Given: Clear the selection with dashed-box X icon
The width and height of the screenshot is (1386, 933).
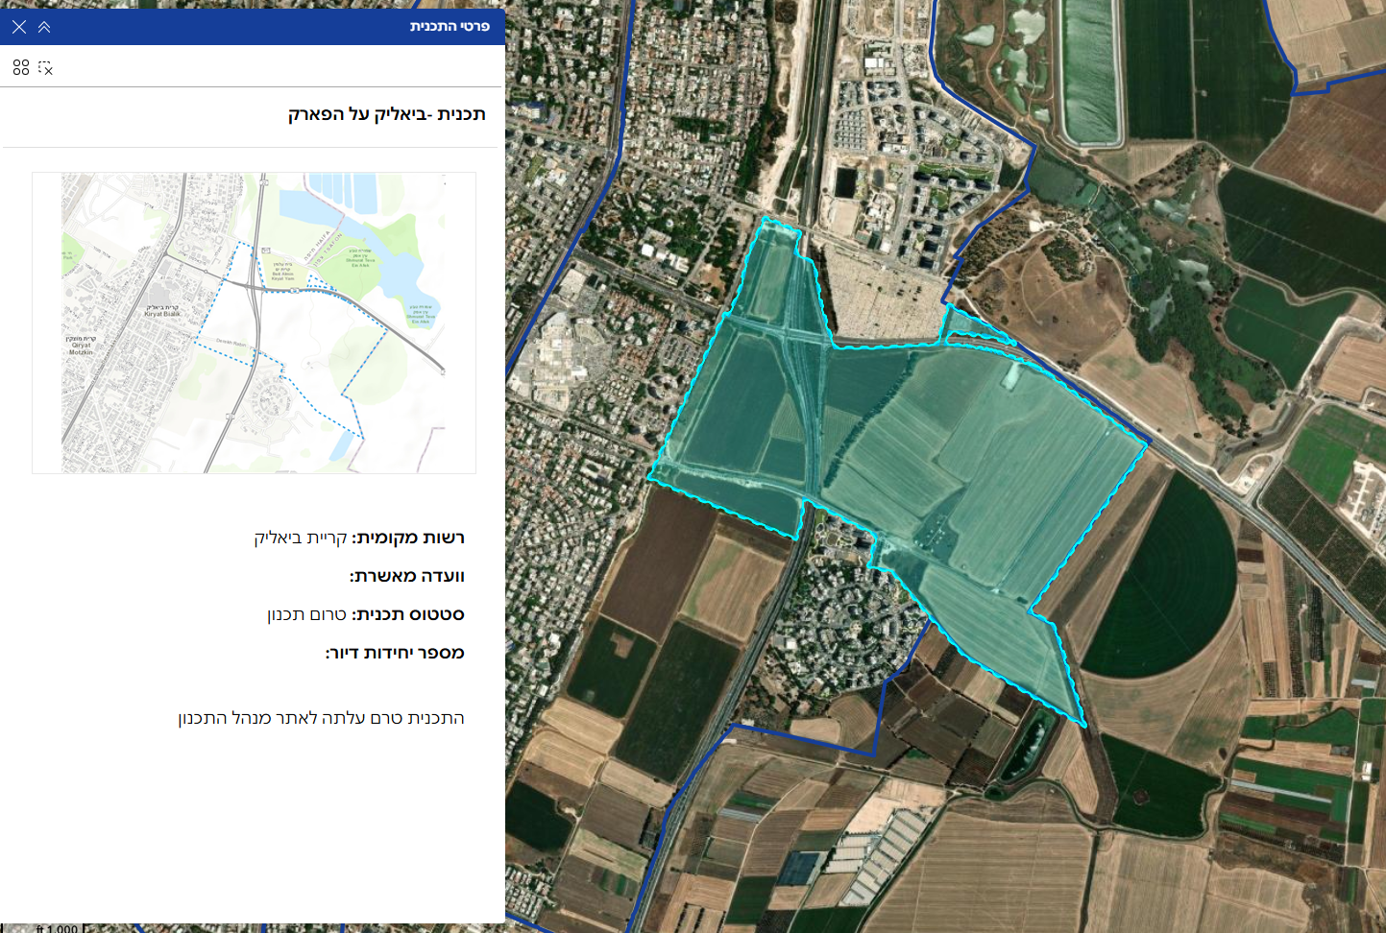Looking at the screenshot, I should pyautogui.click(x=45, y=67).
